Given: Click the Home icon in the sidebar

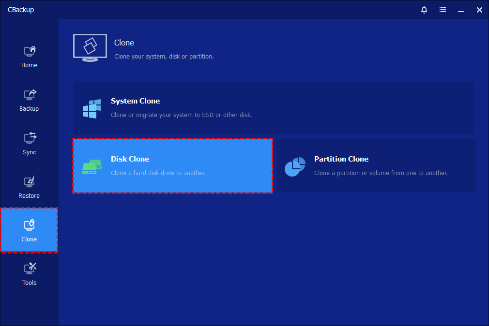Looking at the screenshot, I should coord(30,51).
